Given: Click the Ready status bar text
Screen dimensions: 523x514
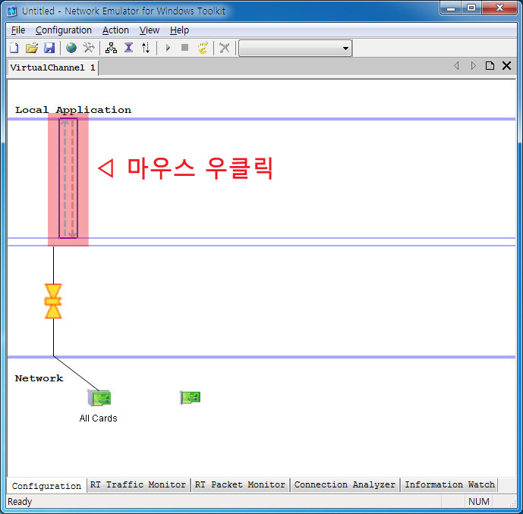Looking at the screenshot, I should pos(20,502).
